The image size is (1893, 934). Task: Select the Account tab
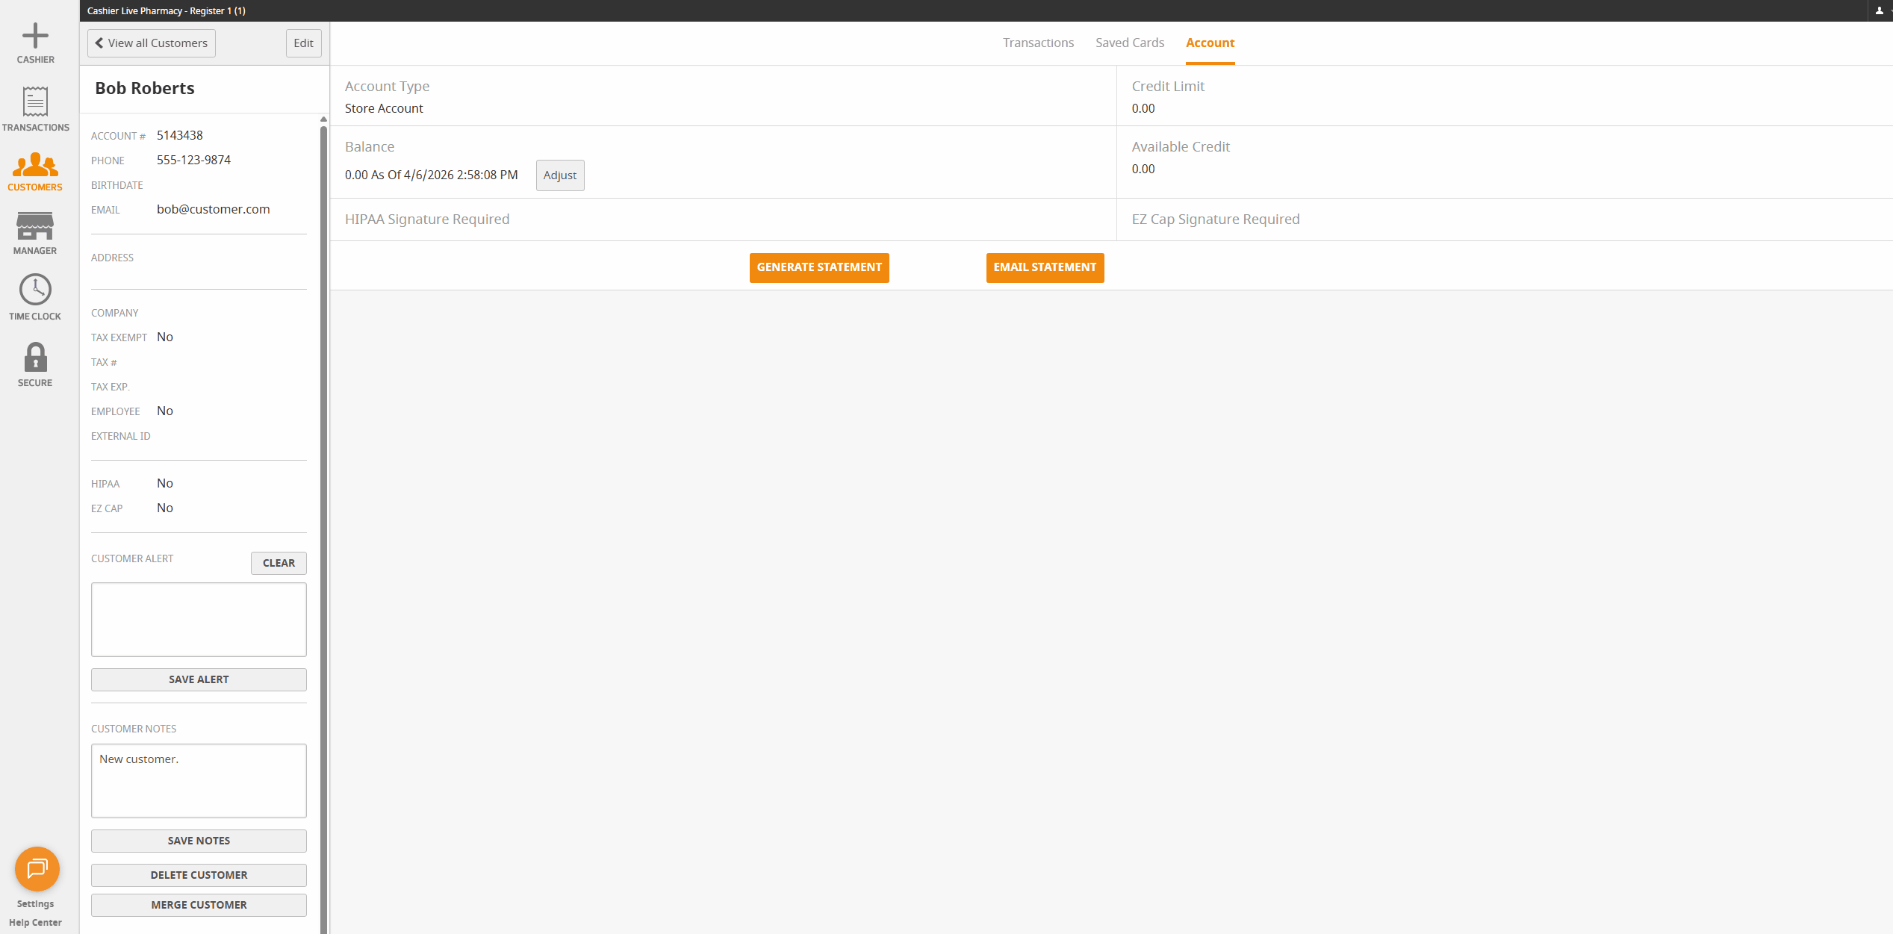[1210, 43]
